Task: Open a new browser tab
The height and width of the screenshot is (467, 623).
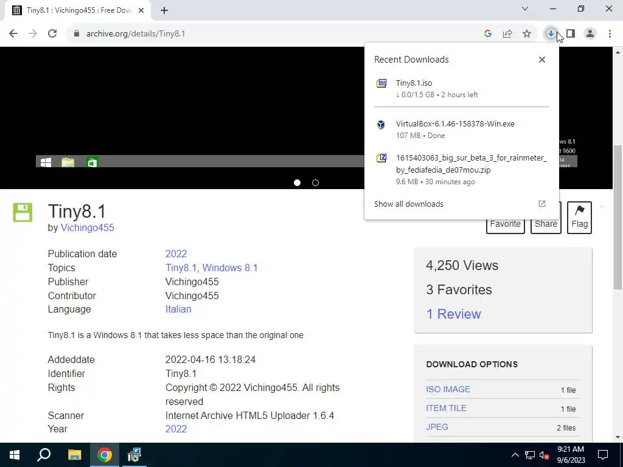Action: 164,11
